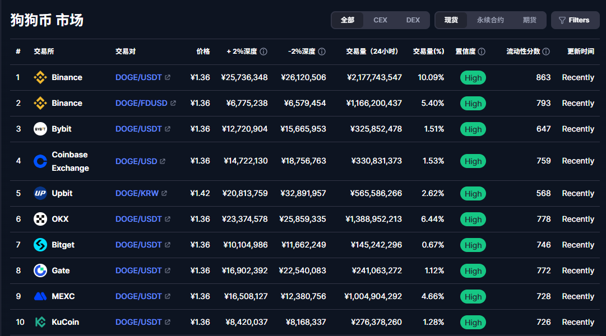
Task: Click the OKX exchange logo icon
Action: point(40,219)
